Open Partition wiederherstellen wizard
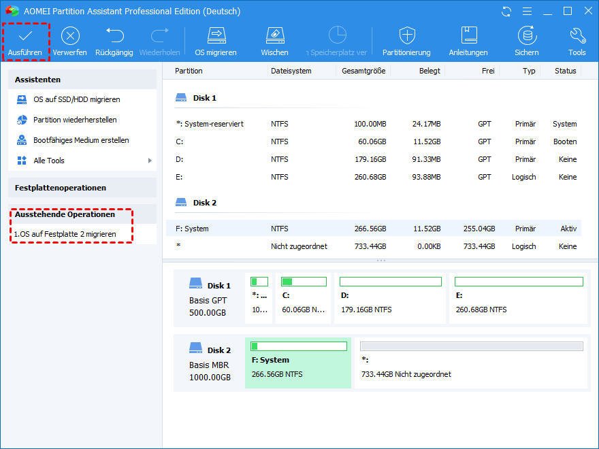The image size is (599, 449). pos(75,120)
